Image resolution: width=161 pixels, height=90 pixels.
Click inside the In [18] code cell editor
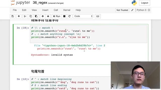click(x=88, y=34)
